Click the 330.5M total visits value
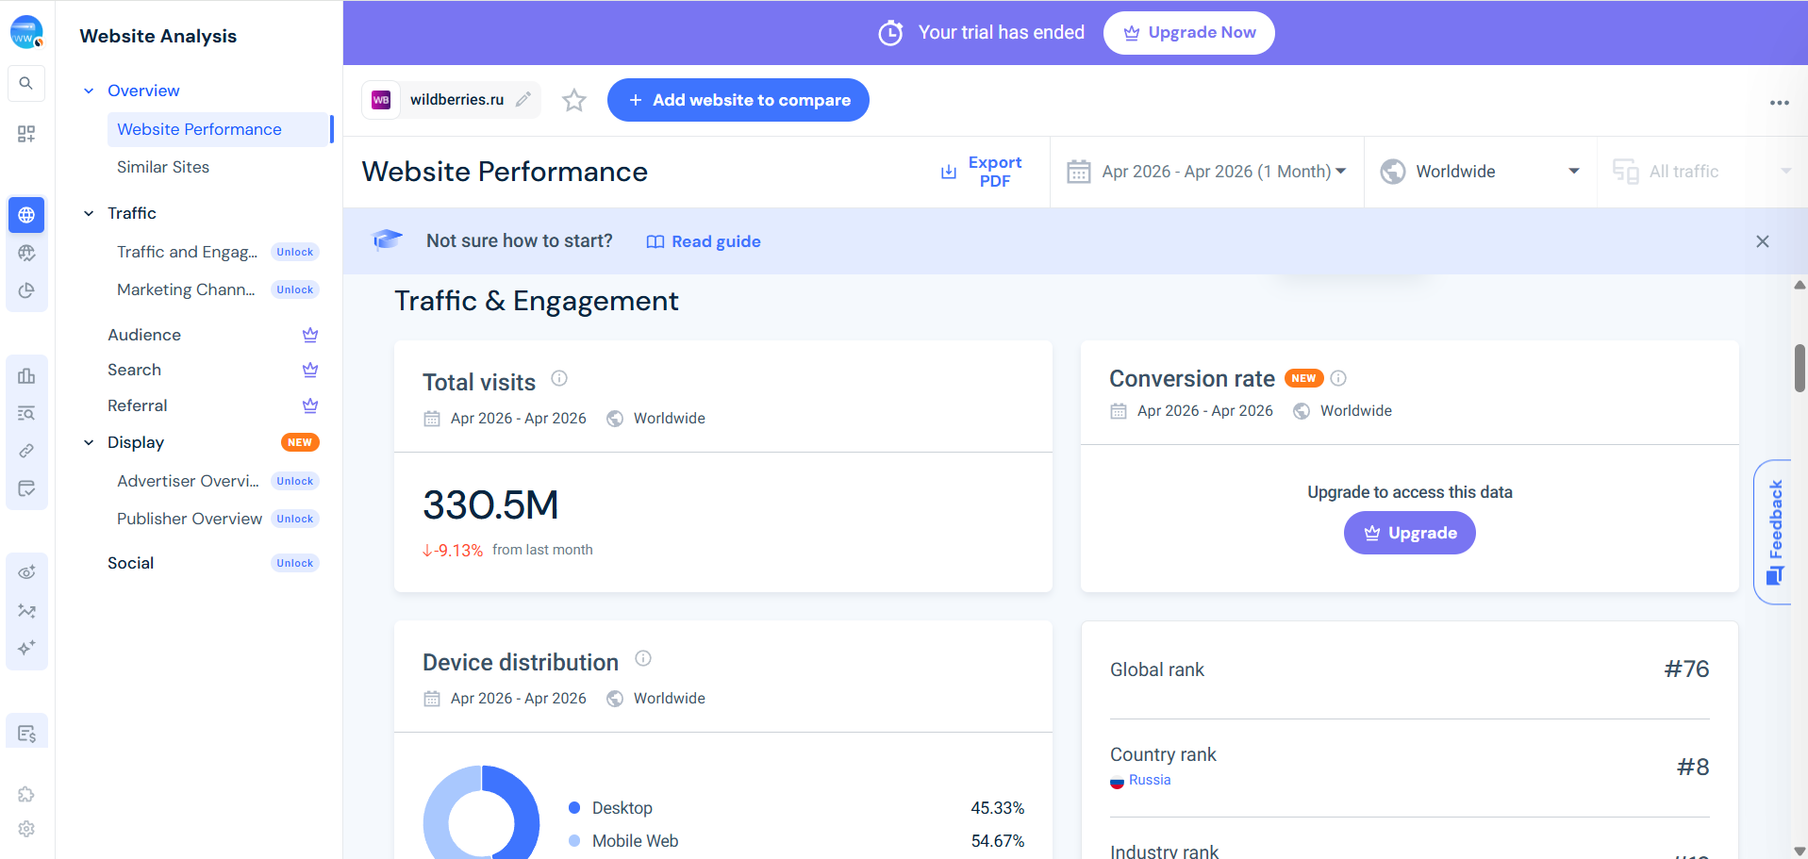The height and width of the screenshot is (859, 1808). click(x=490, y=504)
